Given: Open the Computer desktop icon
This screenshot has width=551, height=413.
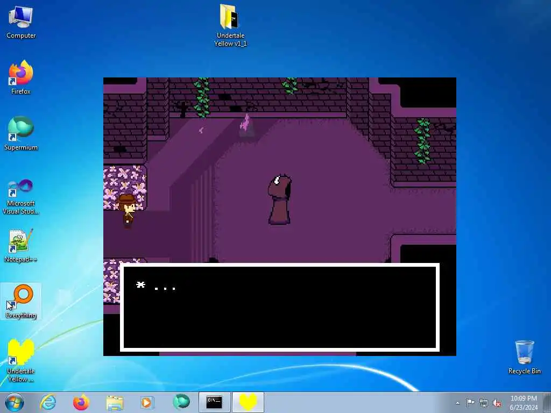Looking at the screenshot, I should click(21, 22).
